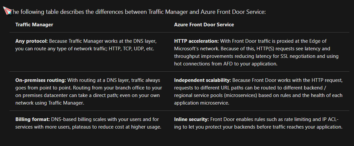Click the bold 'On-premises routing:' label
This screenshot has height=146, width=354.
click(41, 80)
